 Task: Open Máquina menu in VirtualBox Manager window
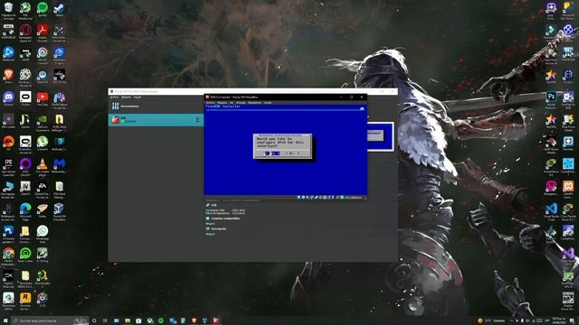127,97
